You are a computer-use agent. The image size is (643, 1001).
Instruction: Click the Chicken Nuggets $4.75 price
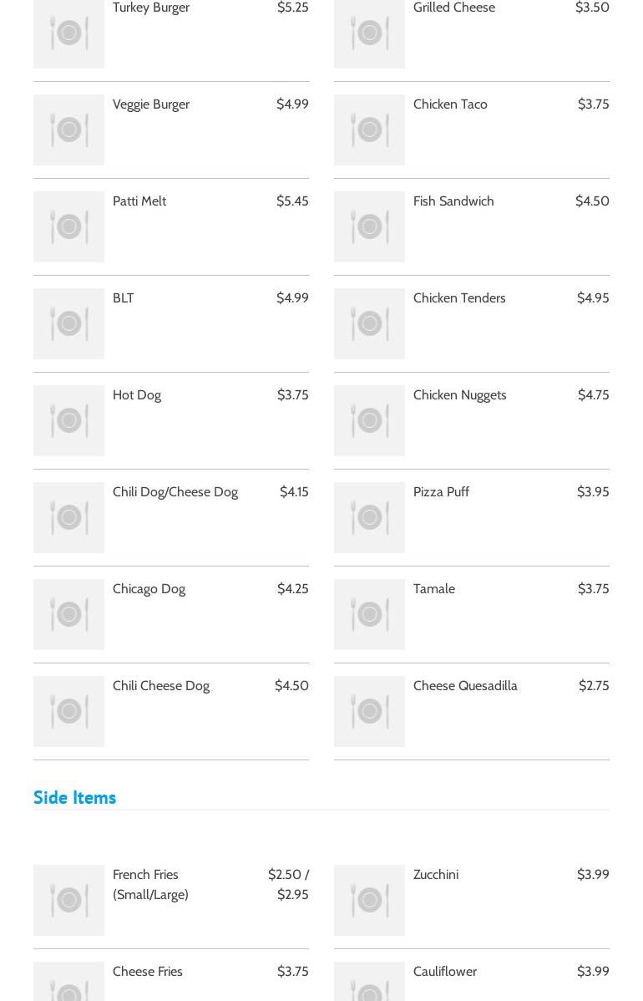pos(593,395)
